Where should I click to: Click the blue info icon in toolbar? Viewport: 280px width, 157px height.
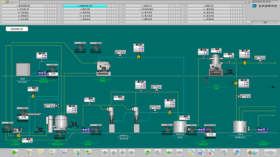coord(237,152)
